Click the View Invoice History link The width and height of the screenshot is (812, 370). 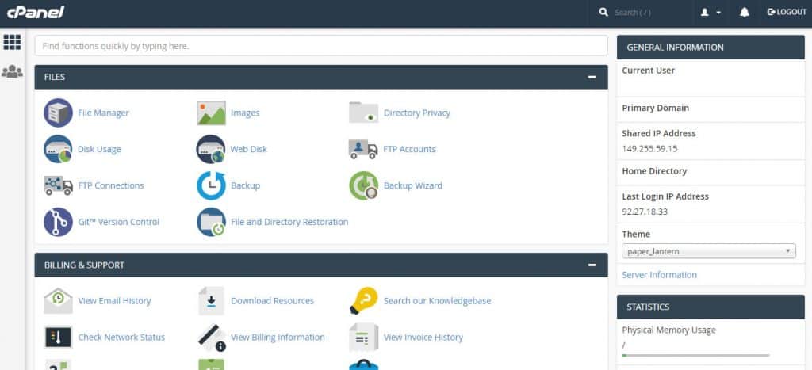423,338
